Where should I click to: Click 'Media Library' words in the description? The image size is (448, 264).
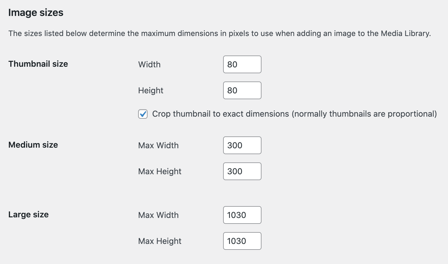coord(405,33)
